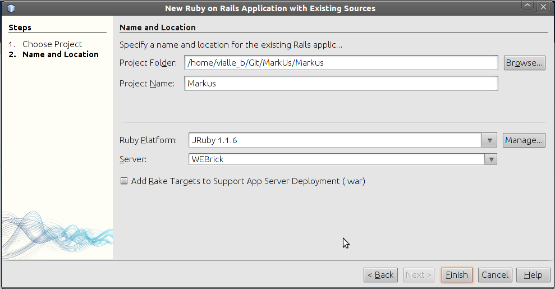Click the greyed-out Next button
This screenshot has height=289, width=555.
coord(419,275)
